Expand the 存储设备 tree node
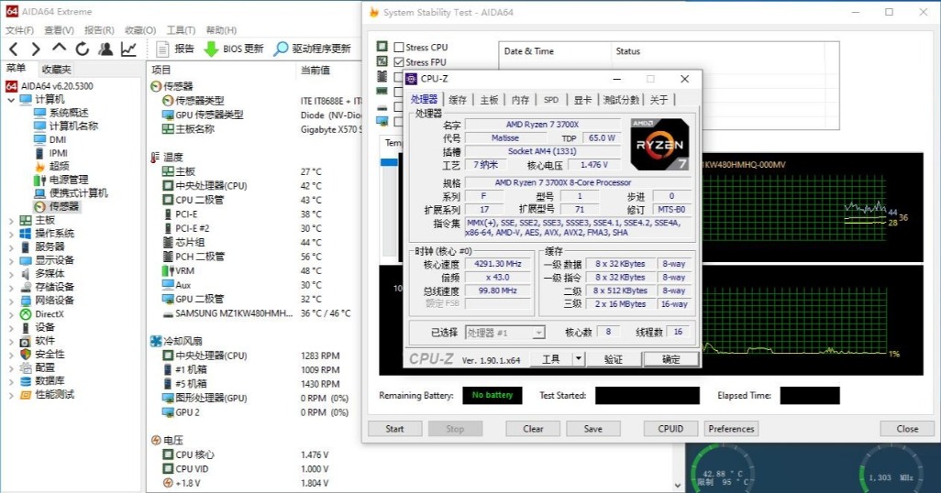This screenshot has width=941, height=493. [11, 288]
